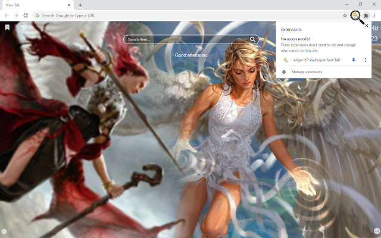Open the apps grid icon on the wallpaper page
Viewport: 381px width, 238px height.
377,231
